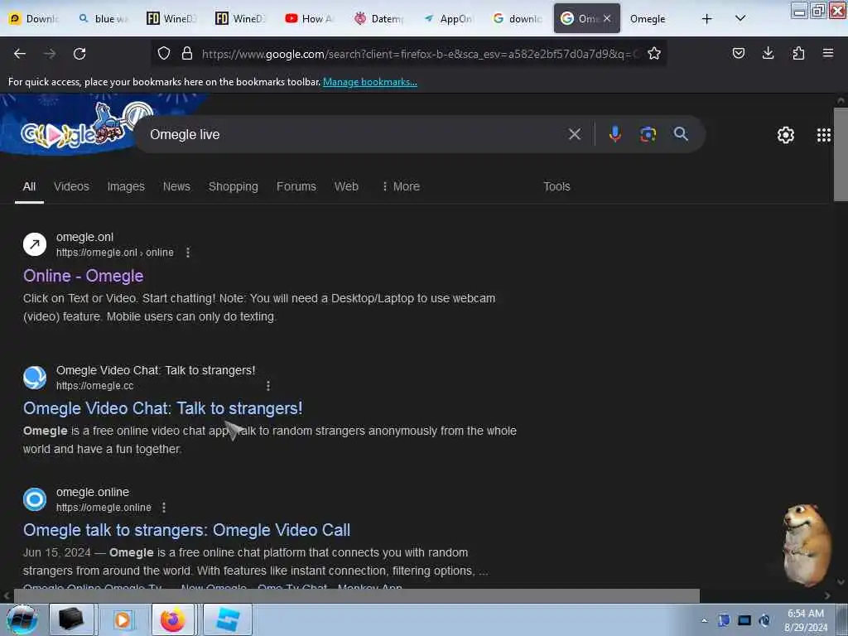Open more options for omegle.online result
The width and height of the screenshot is (848, 636).
(x=164, y=508)
